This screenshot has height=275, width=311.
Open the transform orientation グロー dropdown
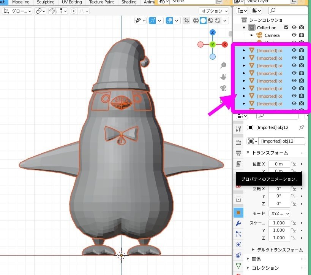pyautogui.click(x=17, y=11)
